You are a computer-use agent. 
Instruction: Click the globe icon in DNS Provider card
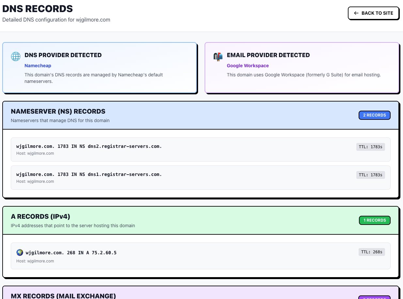click(x=16, y=56)
